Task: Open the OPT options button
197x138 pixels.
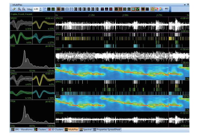Action: point(167,9)
